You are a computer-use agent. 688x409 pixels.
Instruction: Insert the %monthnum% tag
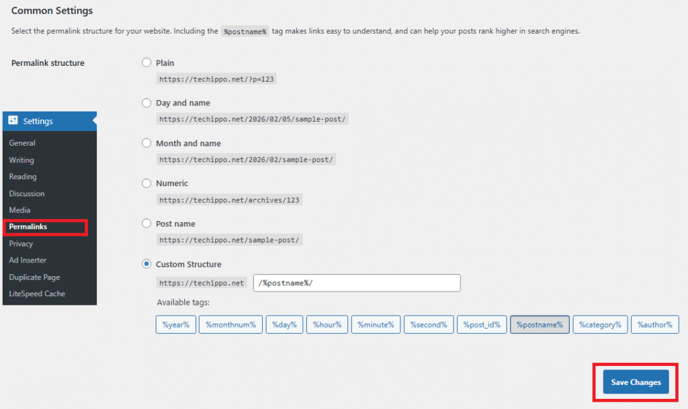point(230,324)
